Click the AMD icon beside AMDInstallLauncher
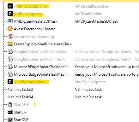The height and width of the screenshot is (122, 139). click(x=10, y=6)
